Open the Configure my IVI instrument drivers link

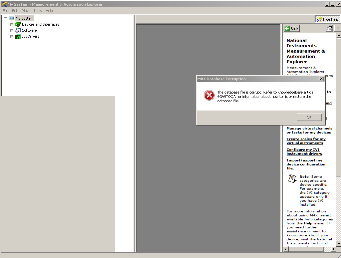click(x=304, y=152)
